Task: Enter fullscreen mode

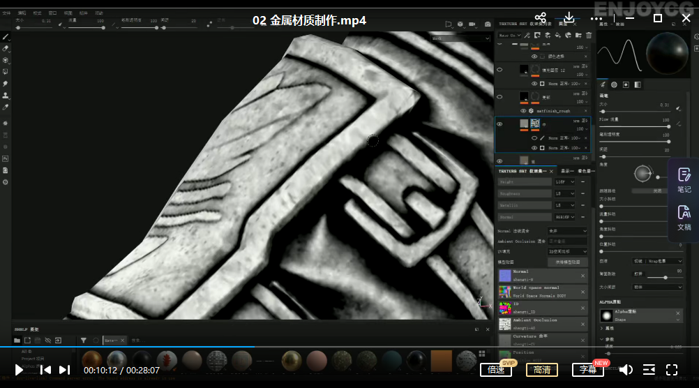Action: [x=672, y=370]
